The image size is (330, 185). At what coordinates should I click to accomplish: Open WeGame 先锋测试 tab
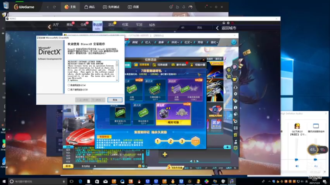coord(111,7)
